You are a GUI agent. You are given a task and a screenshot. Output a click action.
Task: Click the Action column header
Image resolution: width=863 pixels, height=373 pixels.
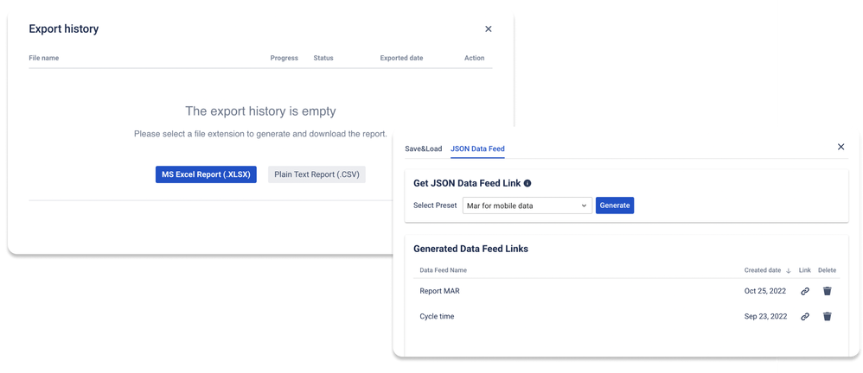(475, 58)
